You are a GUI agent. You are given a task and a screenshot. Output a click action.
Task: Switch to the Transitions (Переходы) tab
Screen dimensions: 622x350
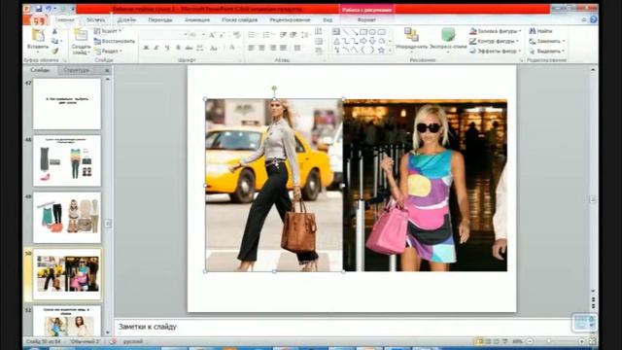click(x=160, y=19)
